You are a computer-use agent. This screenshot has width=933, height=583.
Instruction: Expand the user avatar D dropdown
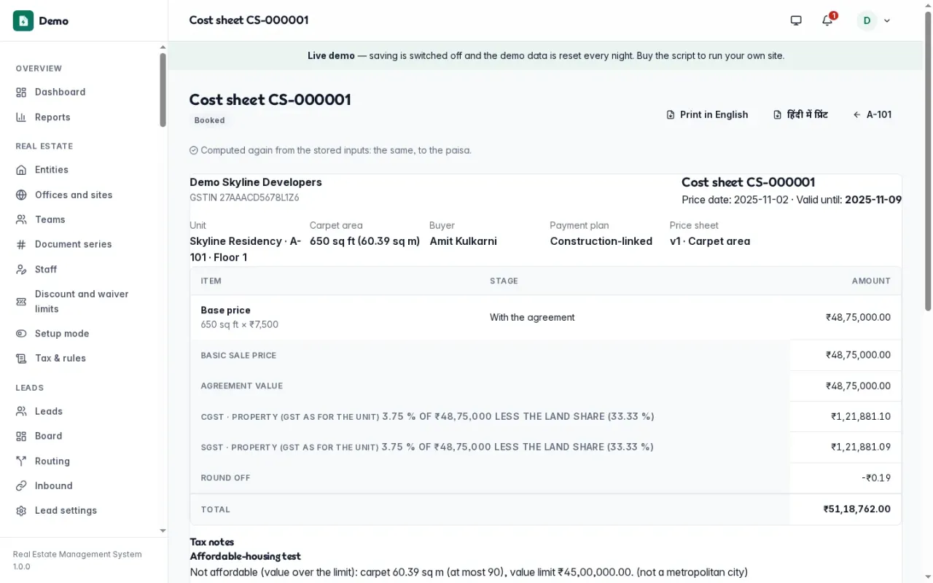(x=874, y=20)
